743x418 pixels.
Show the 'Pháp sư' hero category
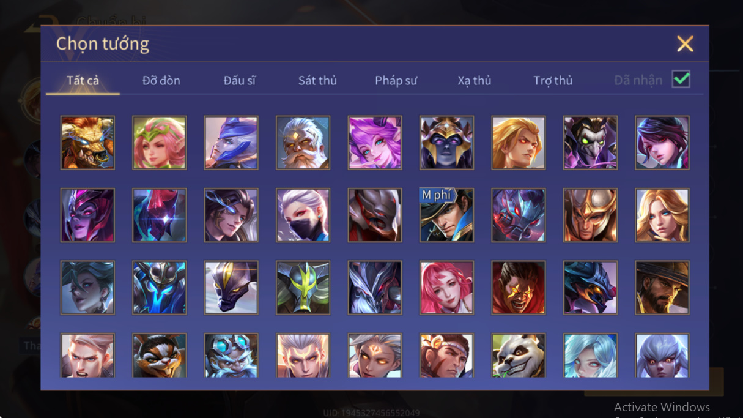[396, 80]
